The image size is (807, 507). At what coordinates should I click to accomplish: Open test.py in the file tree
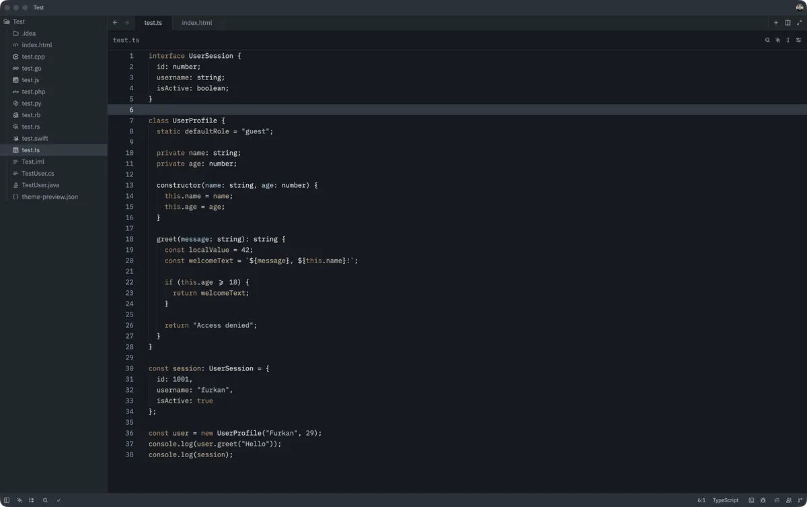point(54,103)
